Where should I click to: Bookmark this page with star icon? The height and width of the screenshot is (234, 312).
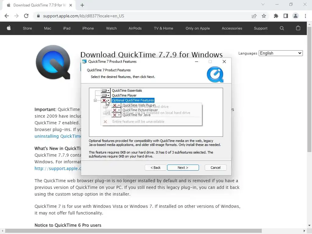tap(264, 16)
